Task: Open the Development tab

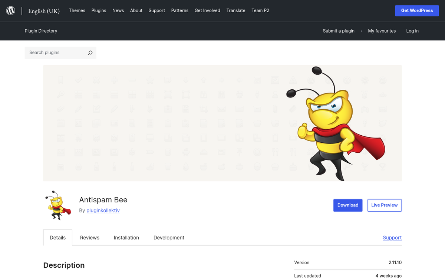Action: pyautogui.click(x=169, y=238)
